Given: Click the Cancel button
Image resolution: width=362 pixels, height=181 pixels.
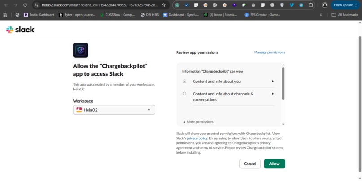Looking at the screenshot, I should [250, 164].
